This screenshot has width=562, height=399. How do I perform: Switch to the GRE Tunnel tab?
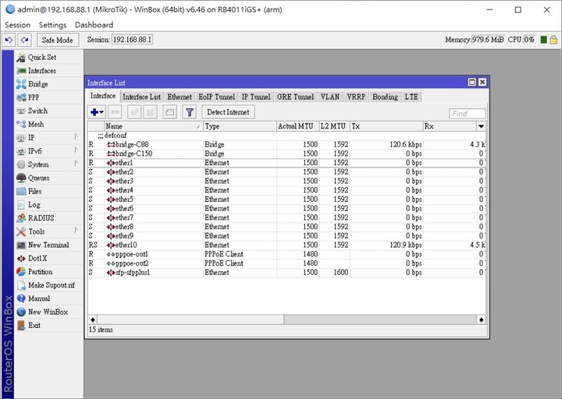(295, 97)
